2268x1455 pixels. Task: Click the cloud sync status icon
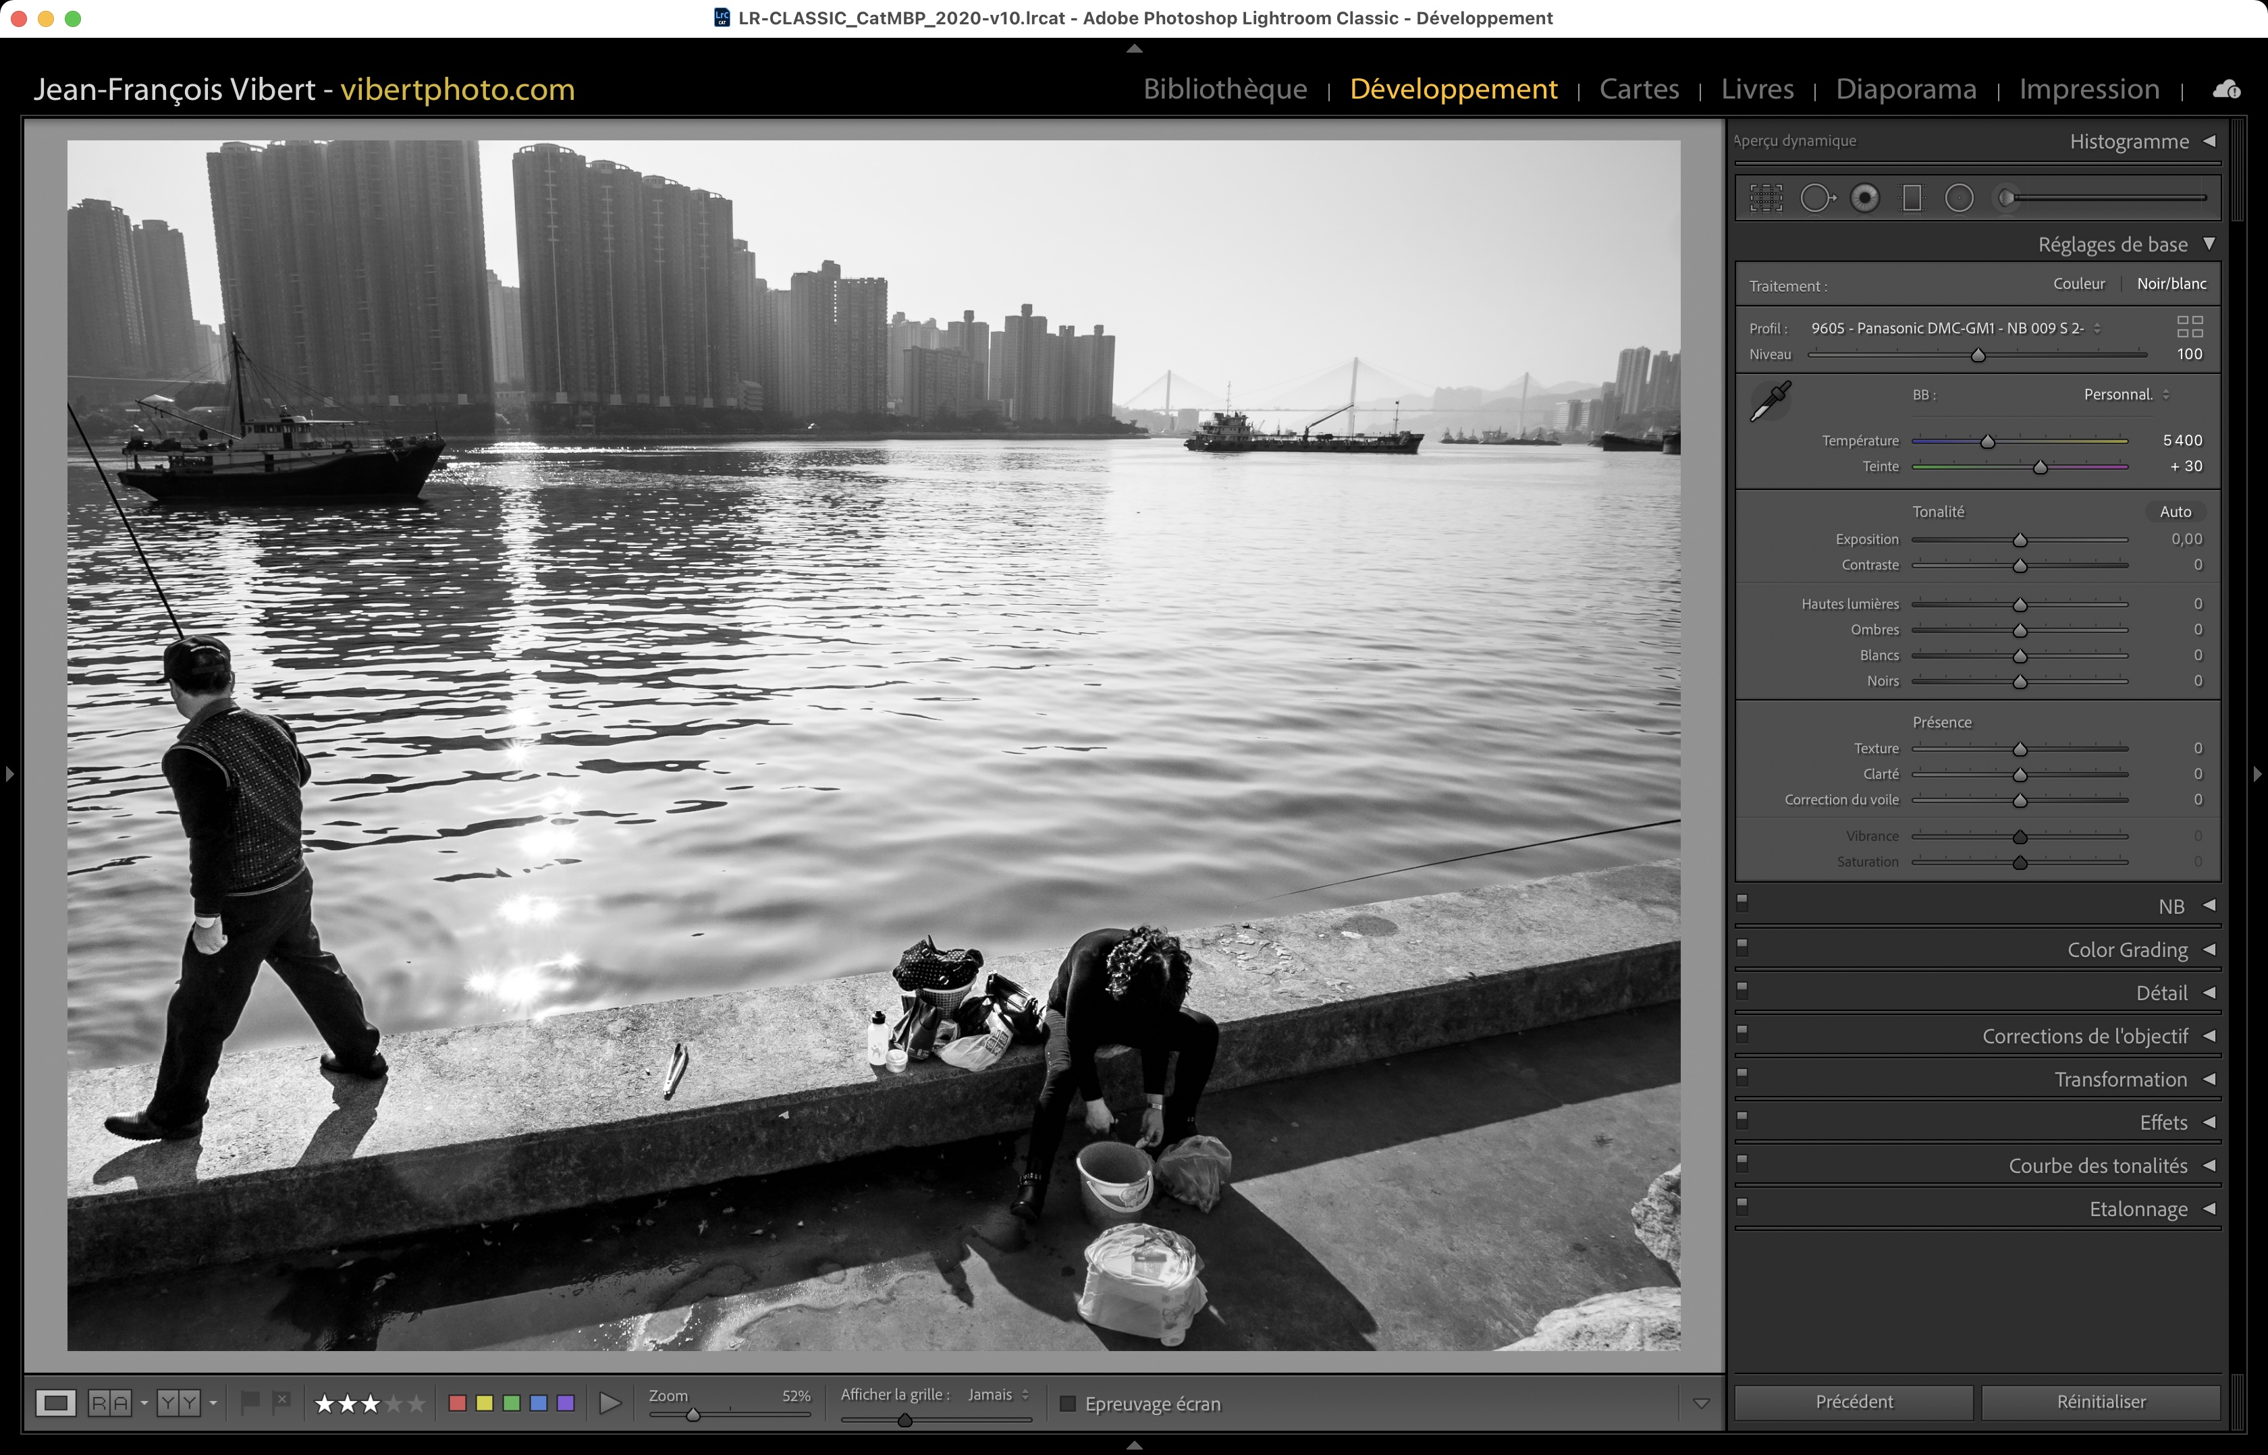click(x=2225, y=90)
